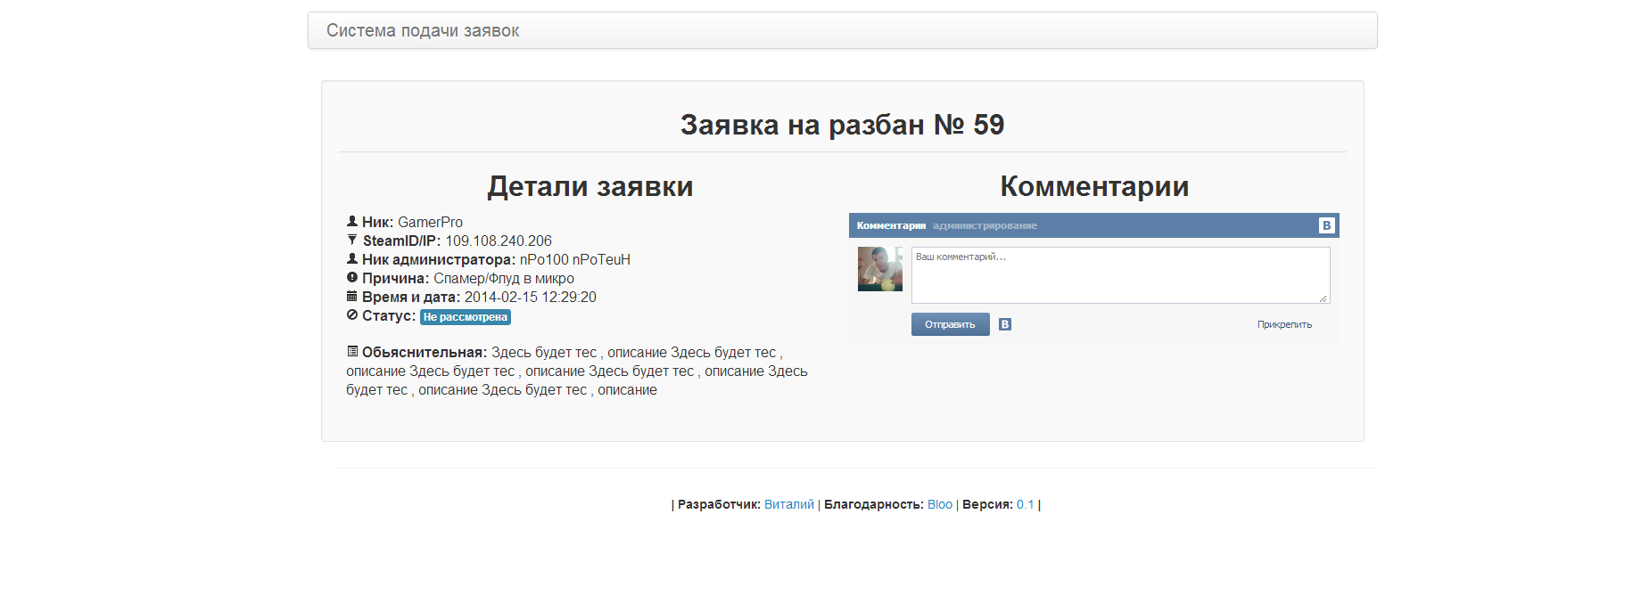This screenshot has height=612, width=1649.
Task: Click the Обьяснительная explanation paragraph text
Action: tap(577, 371)
